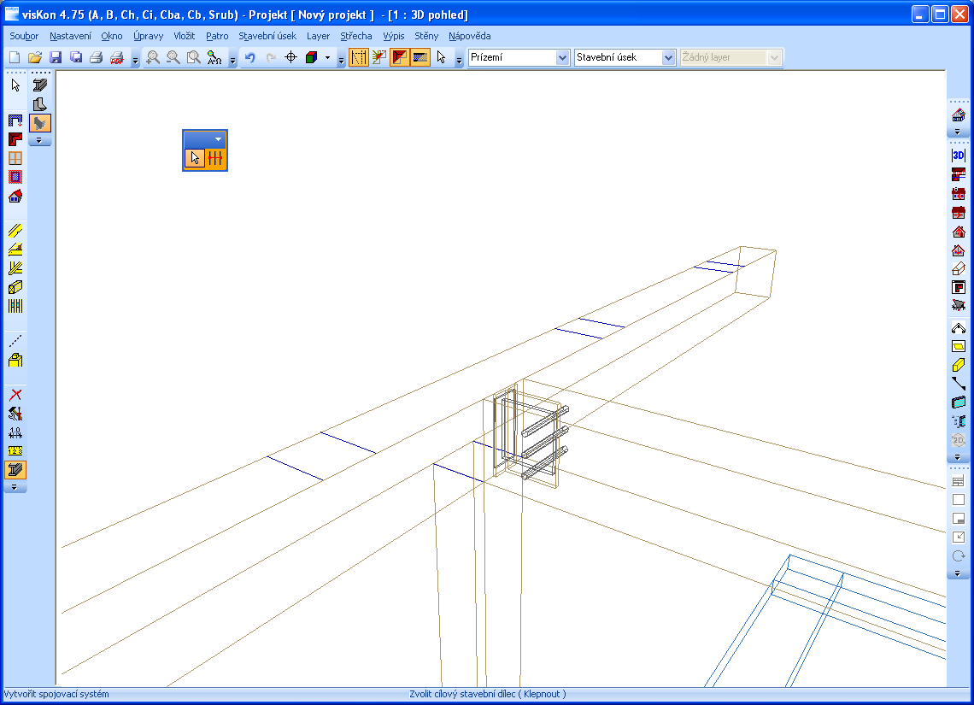Open the Patro menu
The width and height of the screenshot is (974, 705).
pyautogui.click(x=217, y=36)
